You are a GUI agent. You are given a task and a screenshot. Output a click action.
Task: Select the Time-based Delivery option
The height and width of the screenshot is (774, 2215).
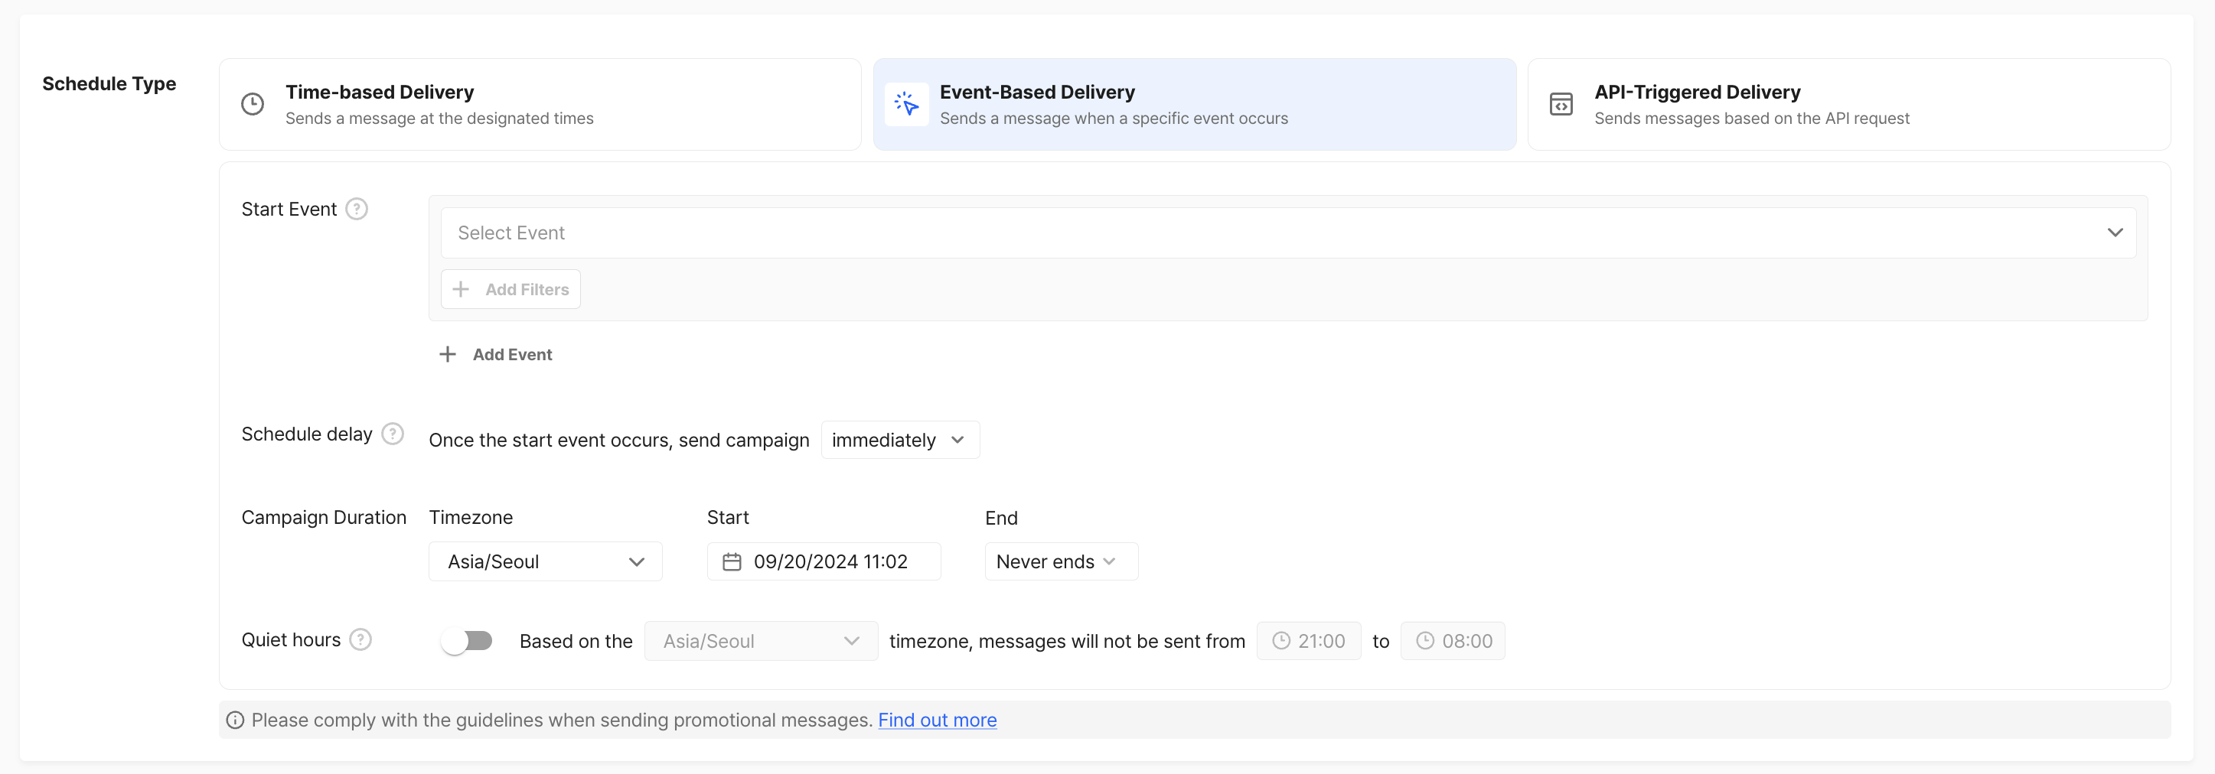(540, 104)
